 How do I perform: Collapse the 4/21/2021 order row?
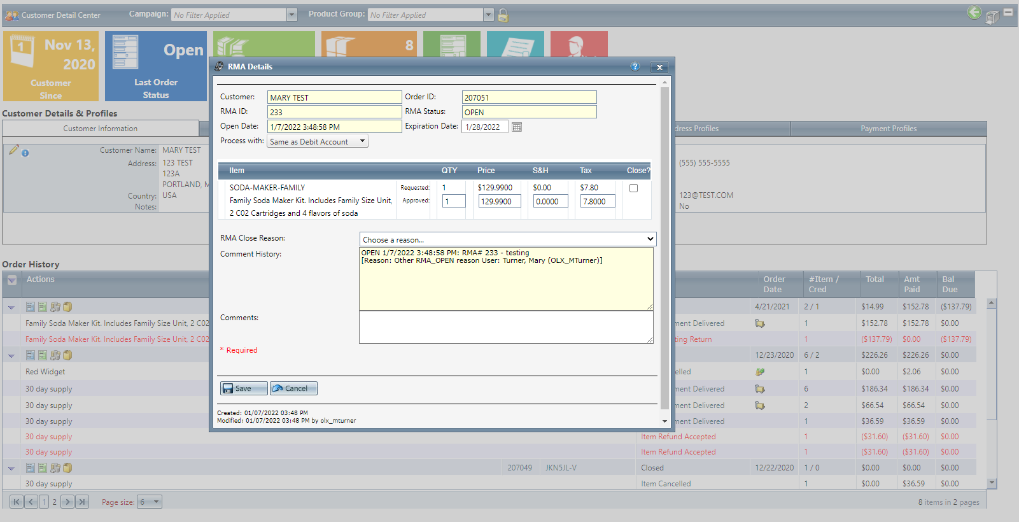pyautogui.click(x=11, y=307)
